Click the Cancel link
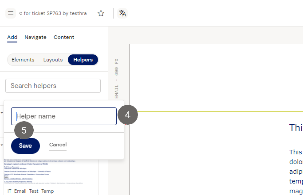 [x=58, y=145]
